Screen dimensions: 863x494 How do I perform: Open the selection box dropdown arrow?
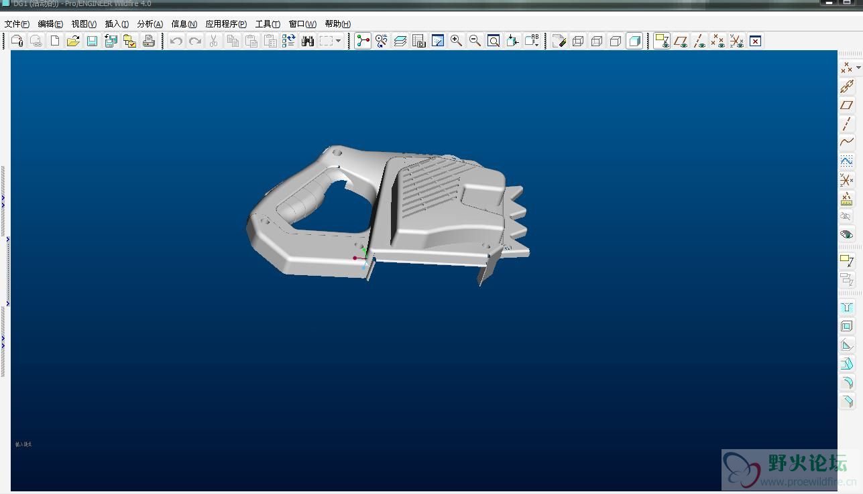pos(338,41)
